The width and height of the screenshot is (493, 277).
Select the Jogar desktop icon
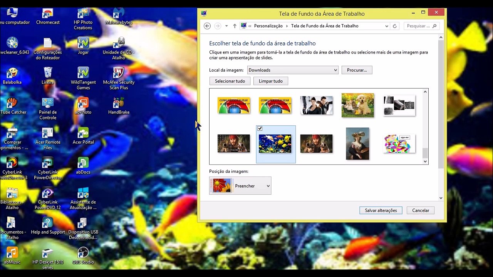click(x=83, y=46)
